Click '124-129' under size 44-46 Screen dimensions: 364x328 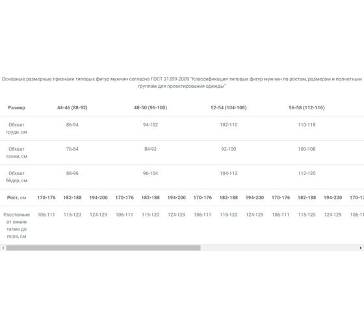pos(98,215)
